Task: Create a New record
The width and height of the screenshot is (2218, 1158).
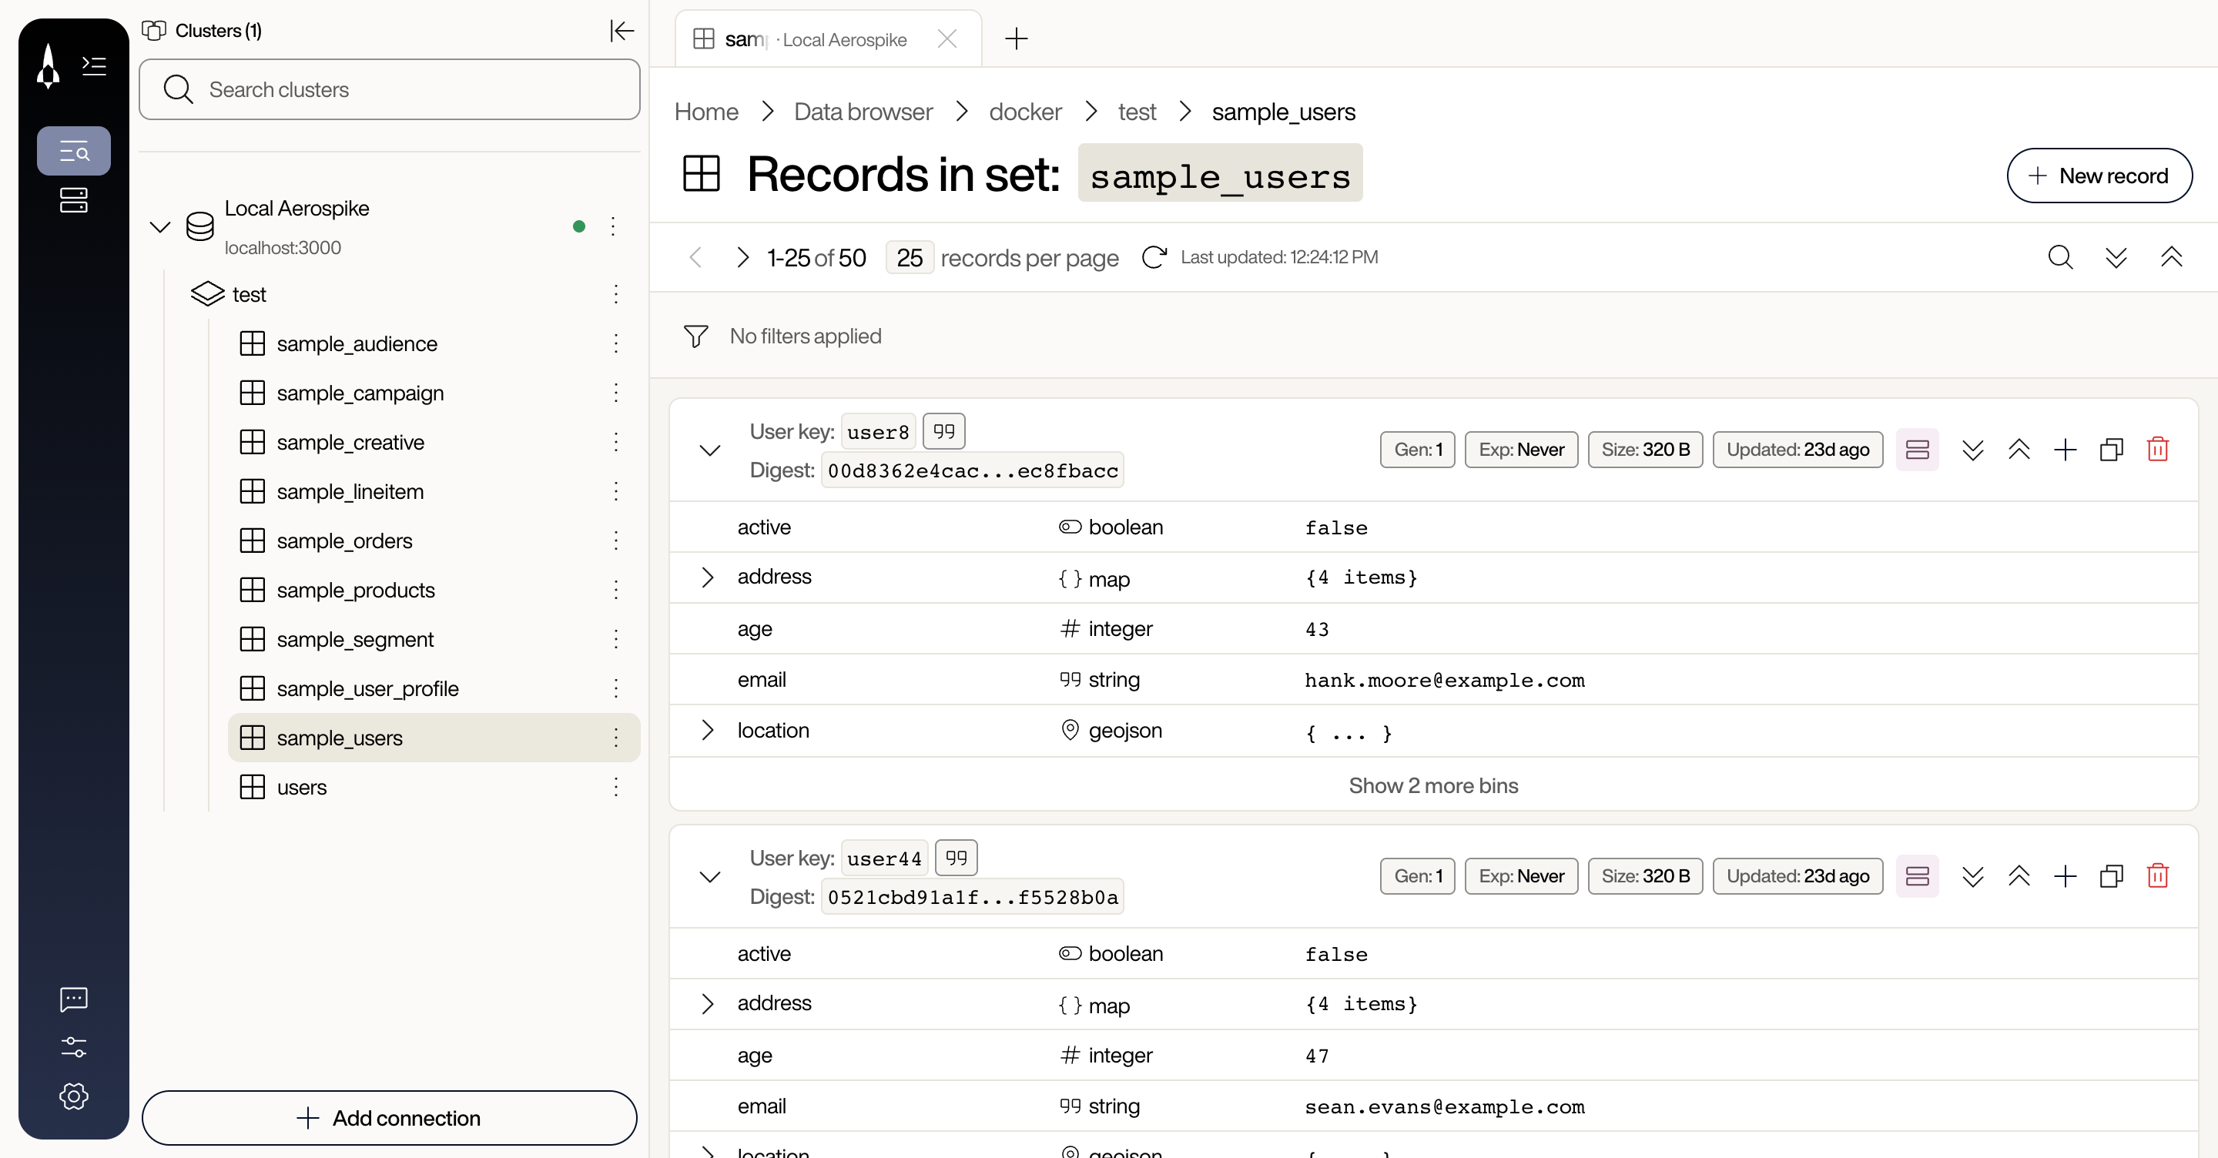Action: click(x=2099, y=176)
